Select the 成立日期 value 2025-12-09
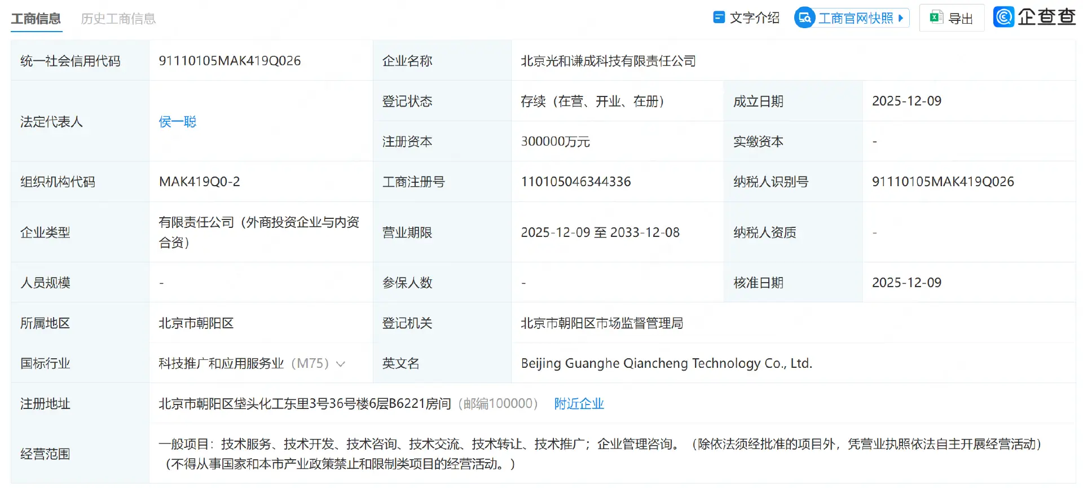This screenshot has width=1083, height=488. 907,101
